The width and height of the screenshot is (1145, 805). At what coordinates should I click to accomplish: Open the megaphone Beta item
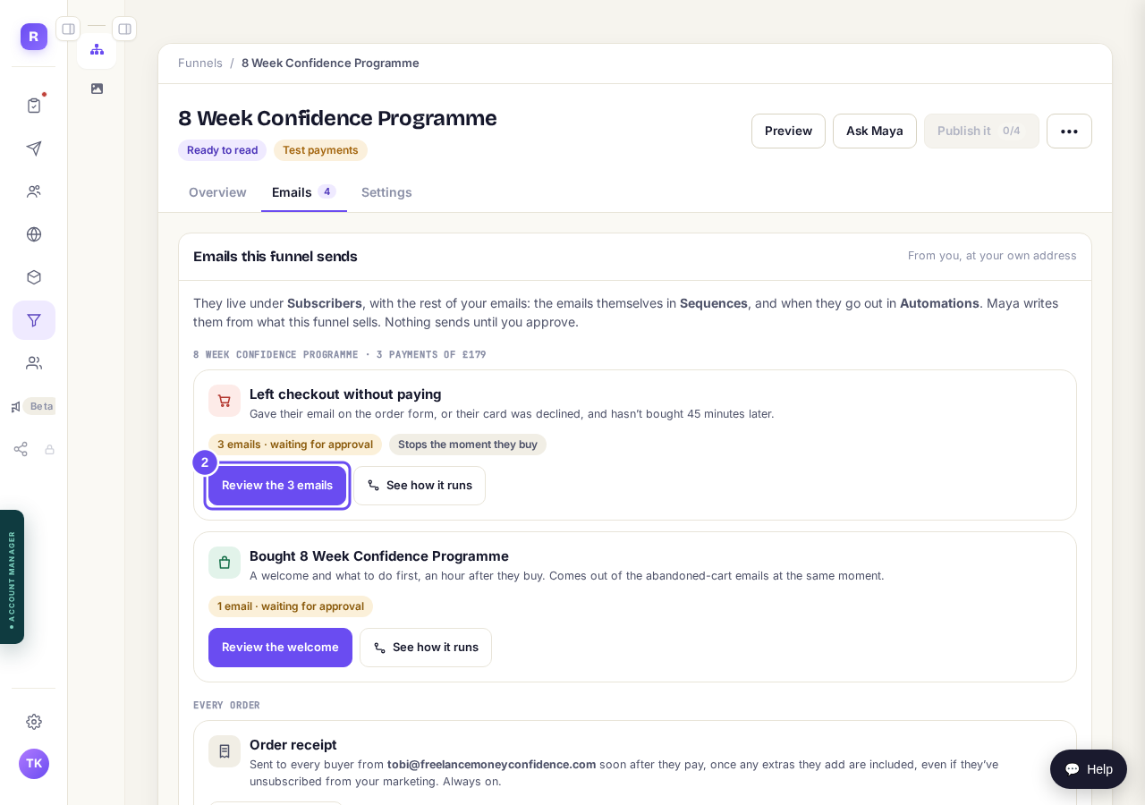(x=34, y=406)
